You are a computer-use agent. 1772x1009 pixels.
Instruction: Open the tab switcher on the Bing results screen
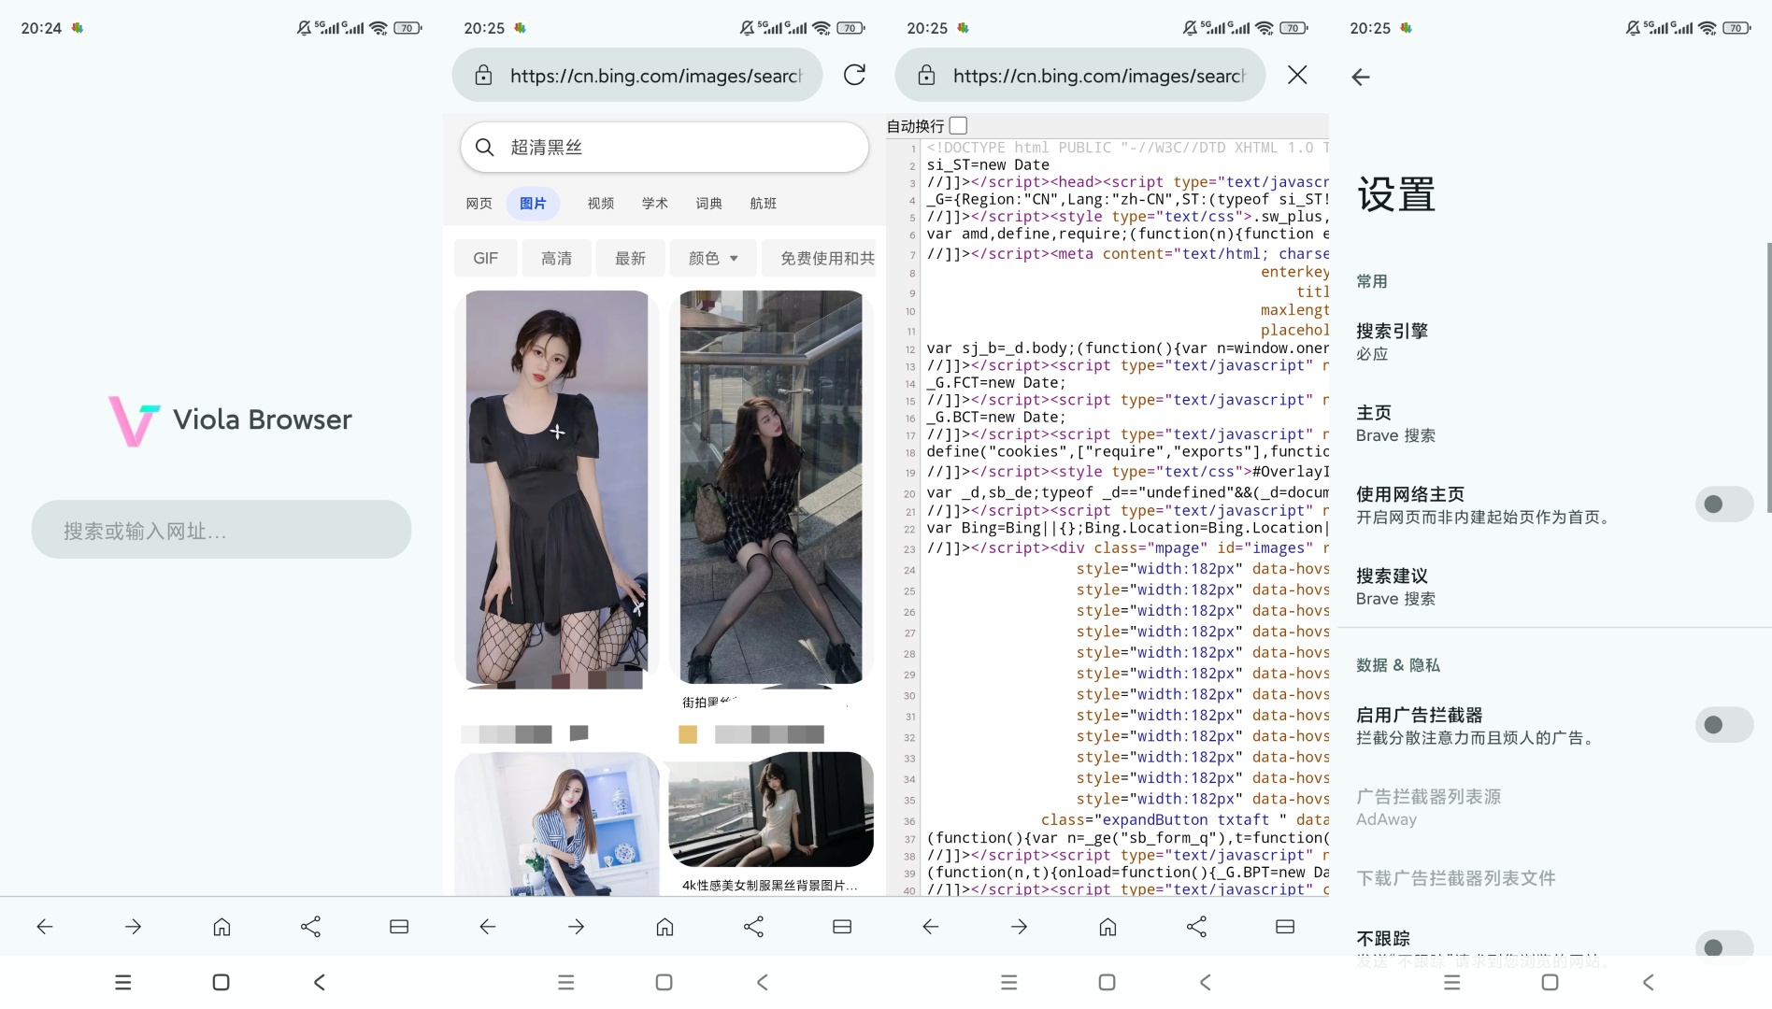tap(842, 927)
